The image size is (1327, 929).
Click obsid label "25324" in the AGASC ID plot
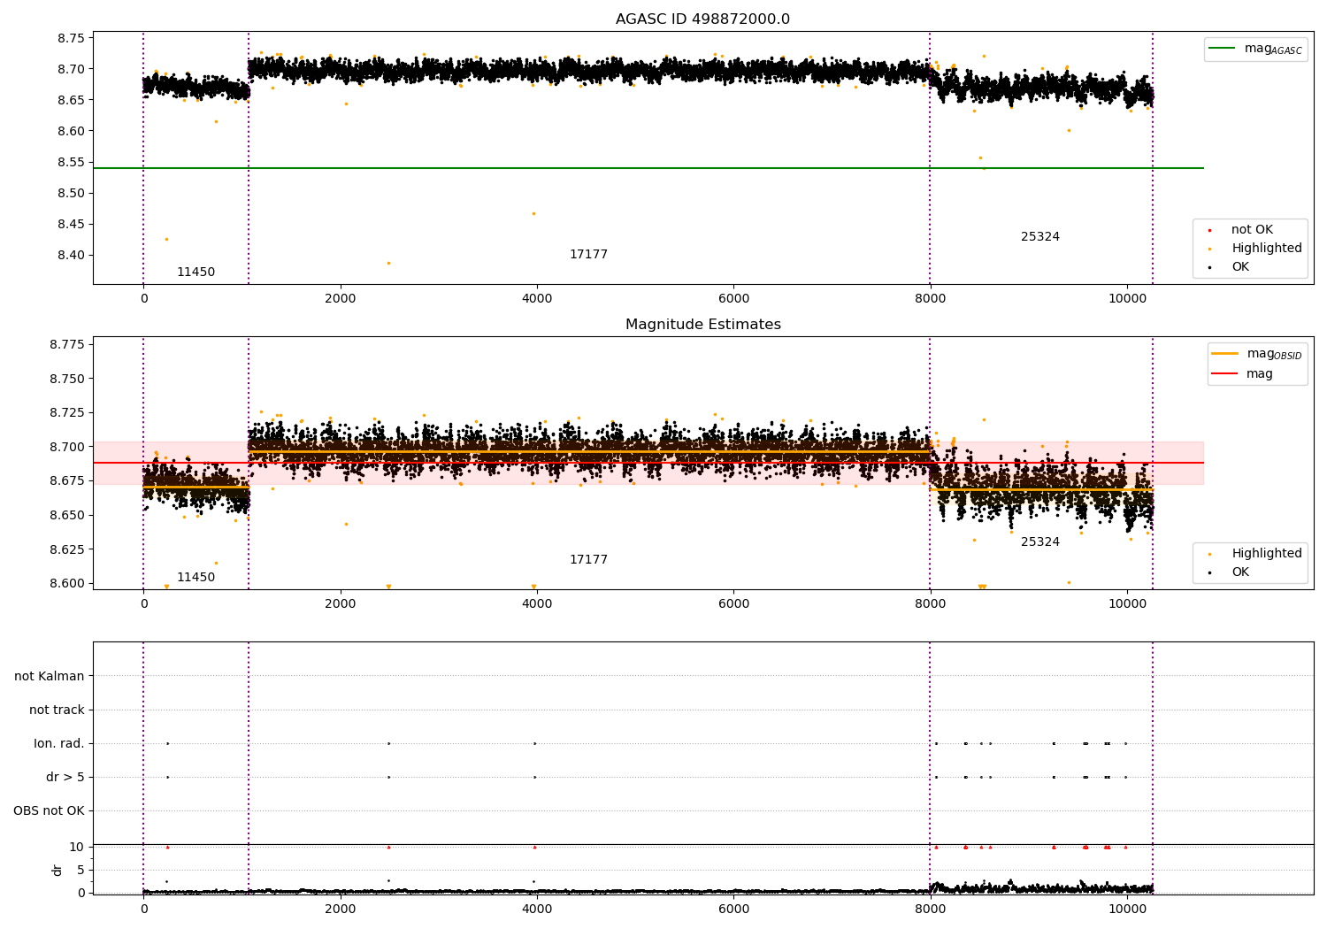(x=1040, y=237)
